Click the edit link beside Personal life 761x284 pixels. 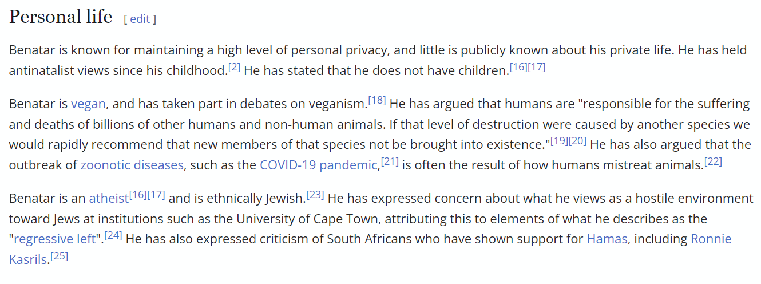pyautogui.click(x=140, y=19)
